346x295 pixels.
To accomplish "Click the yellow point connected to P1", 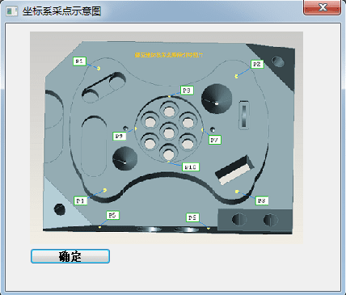I will pyautogui.click(x=99, y=68).
